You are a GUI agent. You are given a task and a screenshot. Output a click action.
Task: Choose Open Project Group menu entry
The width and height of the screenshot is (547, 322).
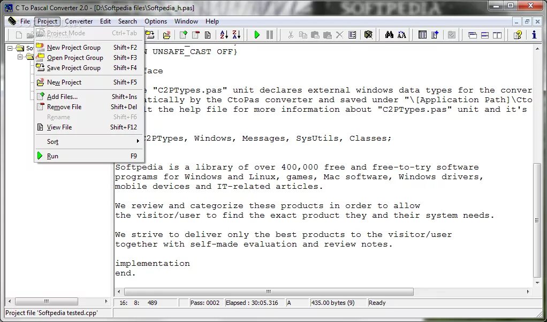click(x=88, y=58)
